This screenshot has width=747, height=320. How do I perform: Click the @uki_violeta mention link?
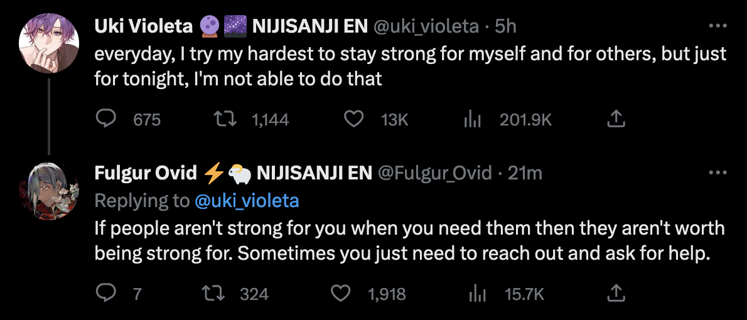247,201
